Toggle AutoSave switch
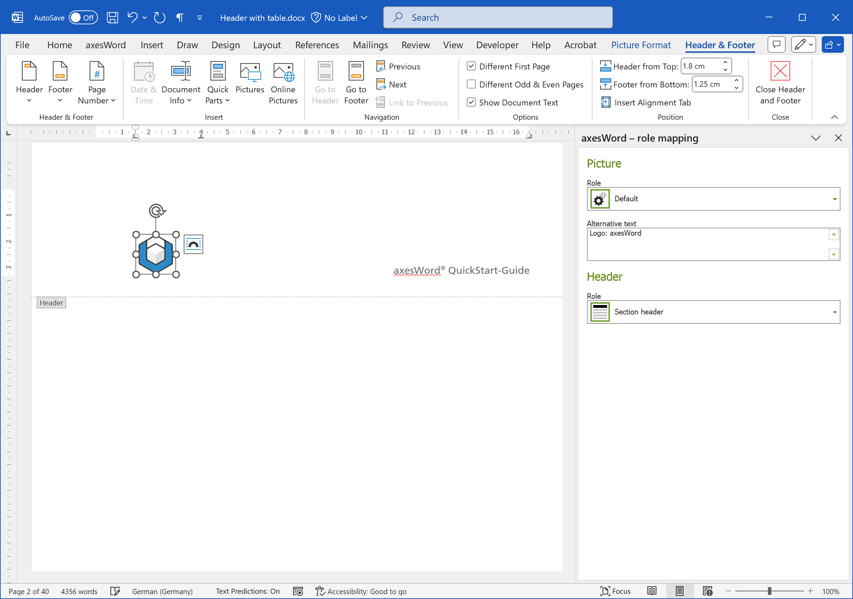The height and width of the screenshot is (599, 853). point(83,17)
